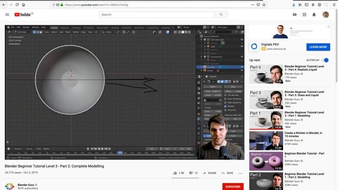Viewport: 338px width, 190px height.
Task: Open the address bar page actions menu
Action: tap(252, 5)
